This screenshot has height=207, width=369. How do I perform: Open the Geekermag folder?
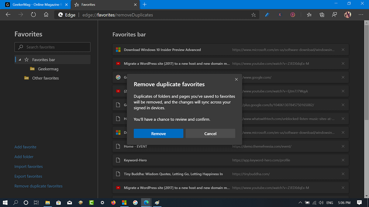(x=48, y=69)
